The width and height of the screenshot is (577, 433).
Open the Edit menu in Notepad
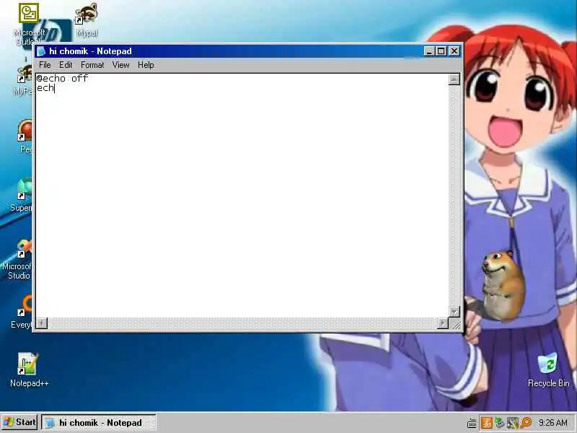pyautogui.click(x=66, y=65)
